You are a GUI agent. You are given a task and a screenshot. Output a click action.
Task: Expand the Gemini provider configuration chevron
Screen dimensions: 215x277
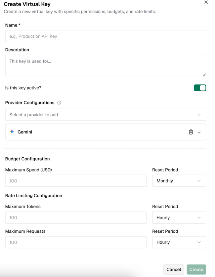coord(199,132)
